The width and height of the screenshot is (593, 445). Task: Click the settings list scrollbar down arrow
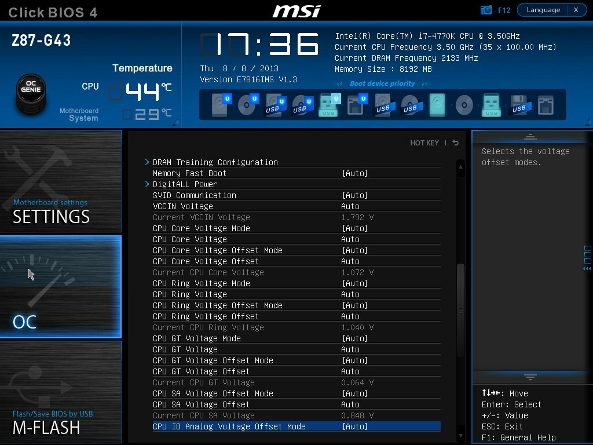(460, 436)
